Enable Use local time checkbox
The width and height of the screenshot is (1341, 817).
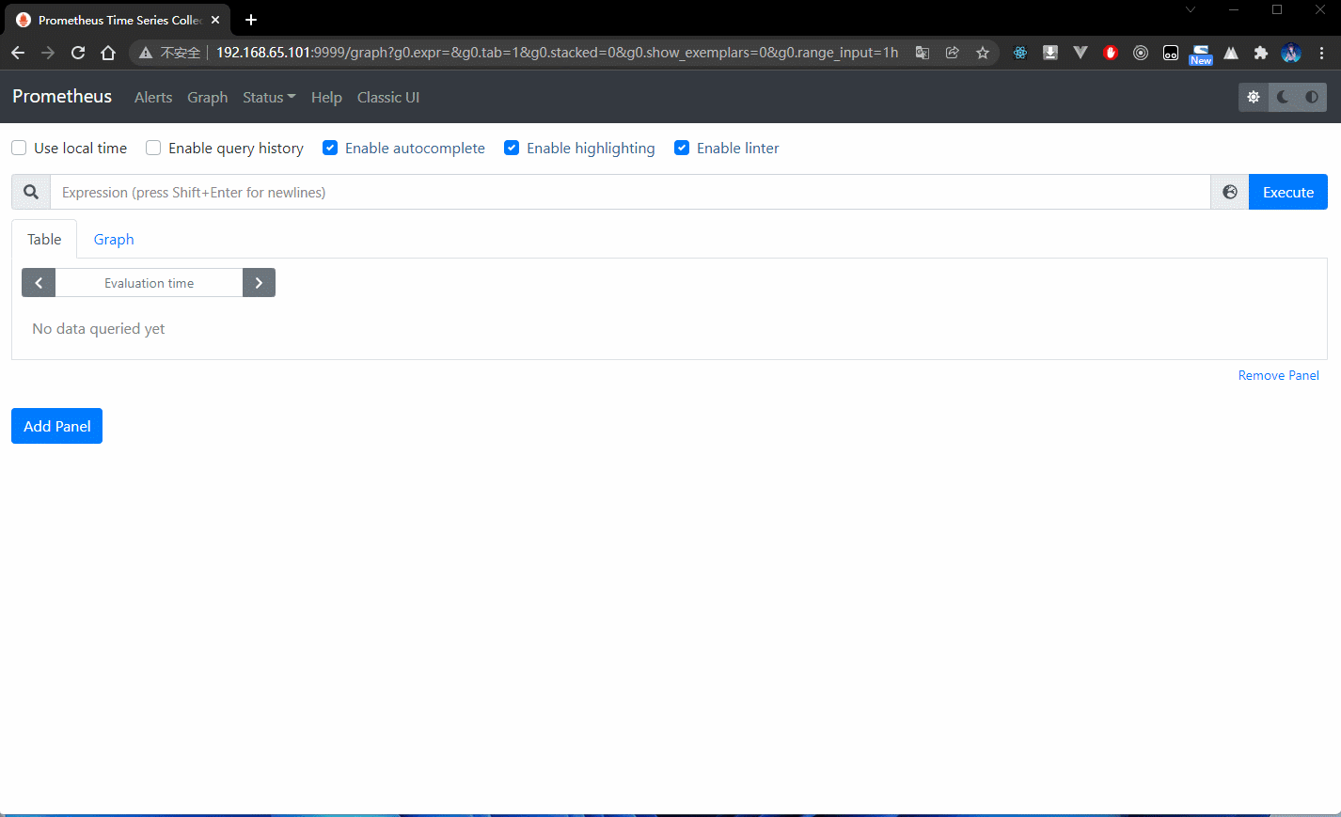tap(19, 148)
